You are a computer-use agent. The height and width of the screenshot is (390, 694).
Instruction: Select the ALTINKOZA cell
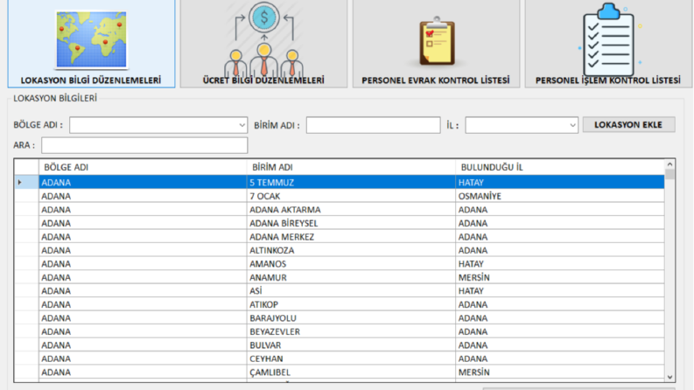(351, 250)
